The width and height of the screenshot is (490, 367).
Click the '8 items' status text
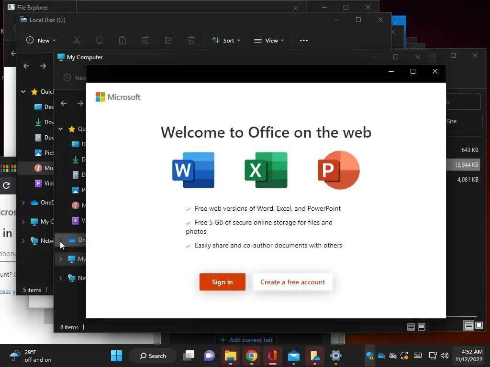point(69,327)
